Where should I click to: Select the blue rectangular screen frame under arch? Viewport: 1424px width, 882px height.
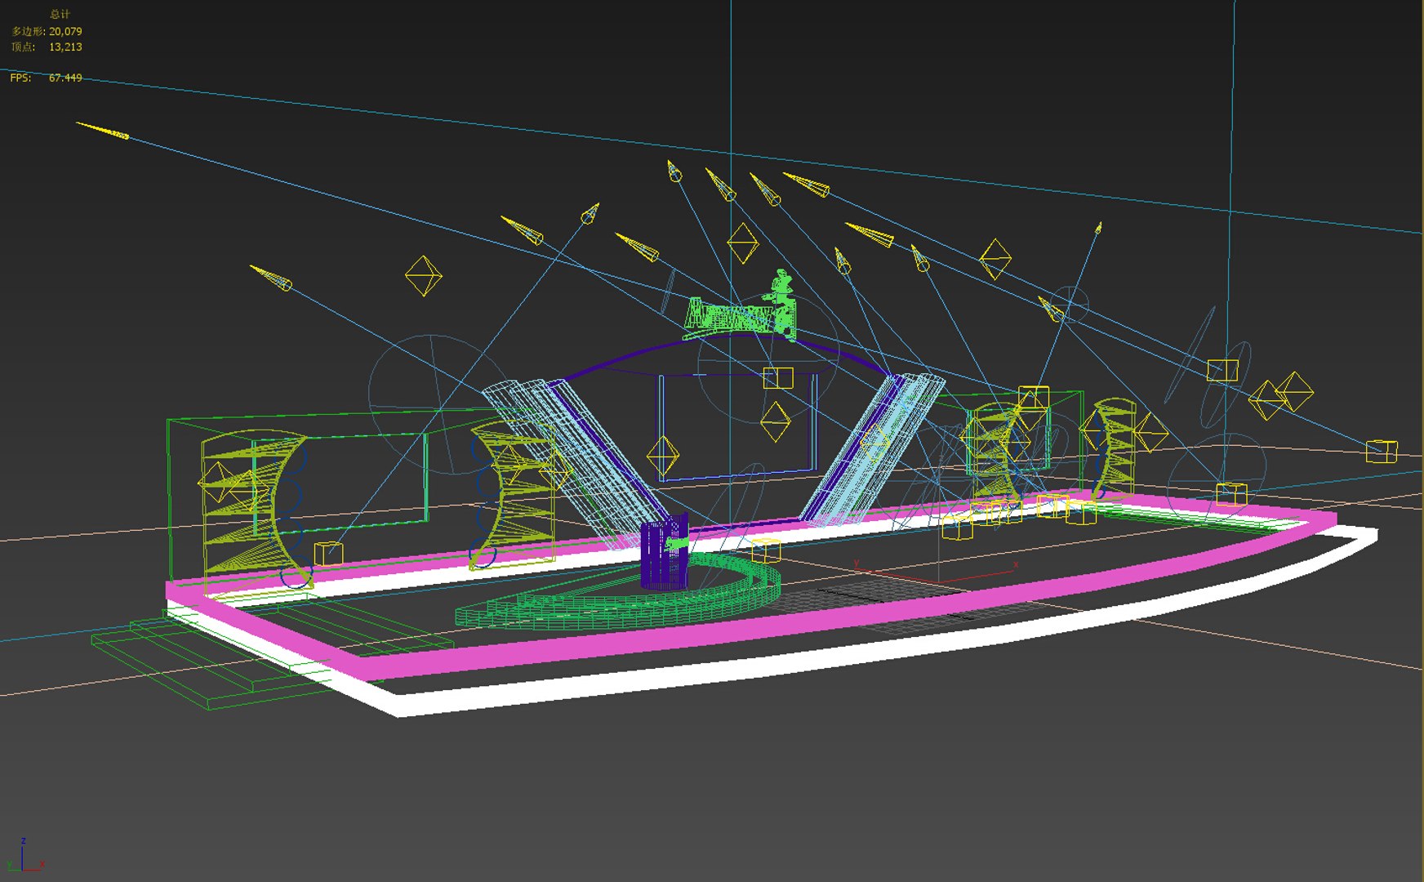pos(739,426)
